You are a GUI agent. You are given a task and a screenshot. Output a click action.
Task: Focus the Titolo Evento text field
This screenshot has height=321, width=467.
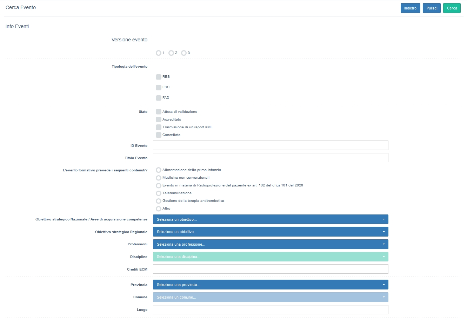[270, 158]
